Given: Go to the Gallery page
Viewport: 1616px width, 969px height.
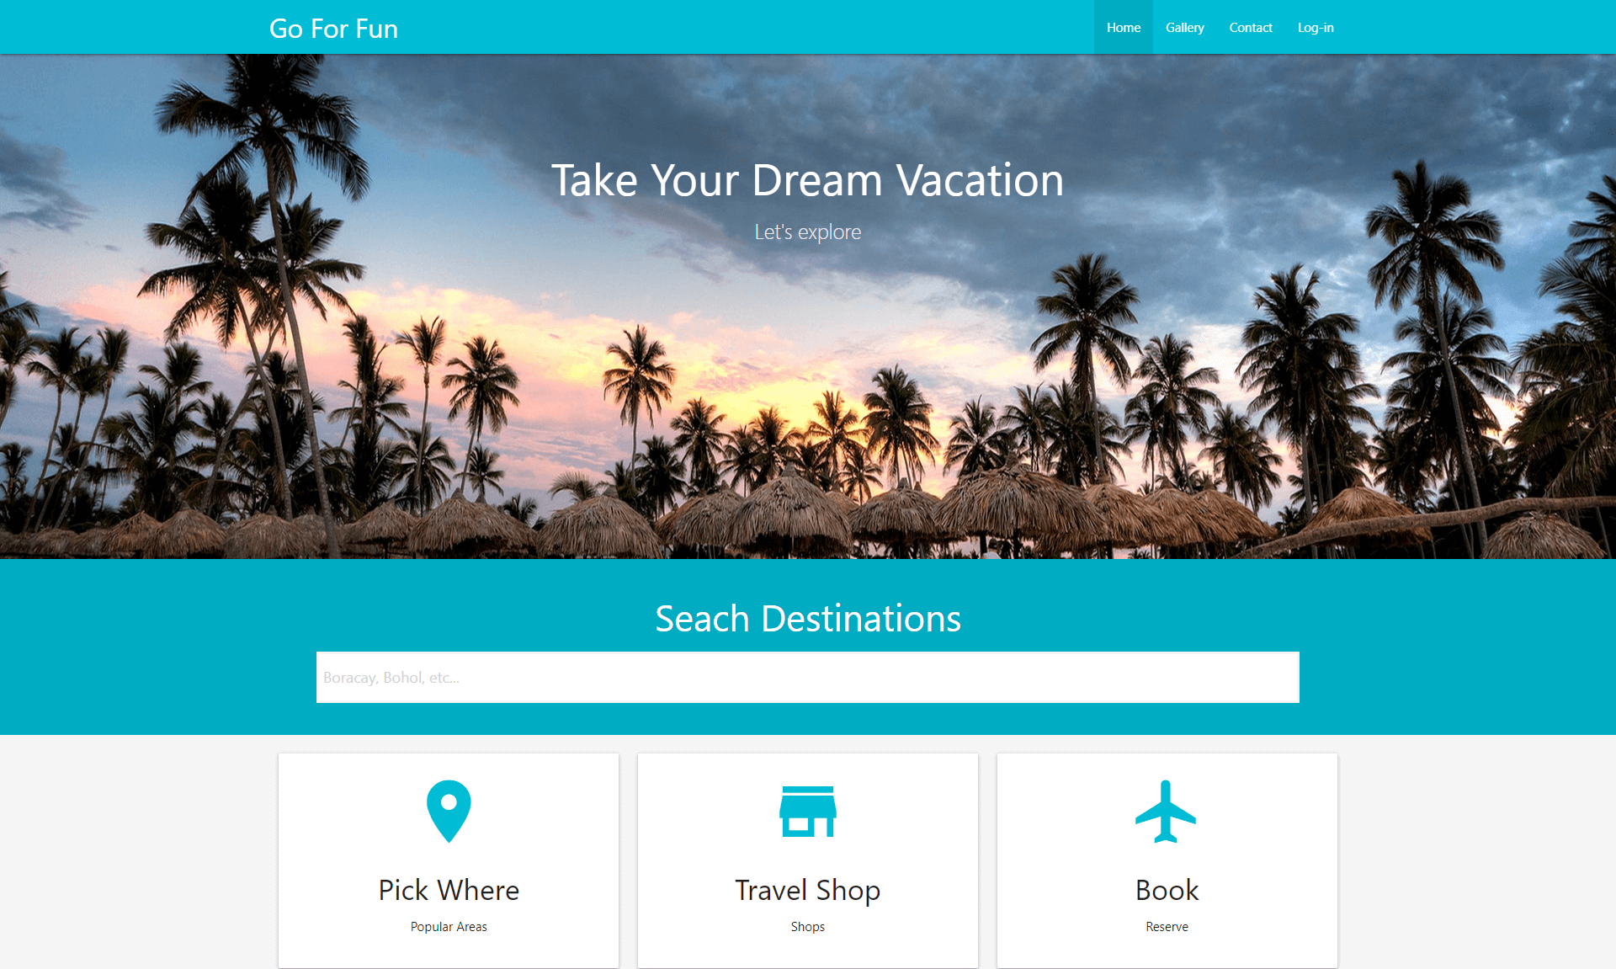Looking at the screenshot, I should [x=1185, y=27].
